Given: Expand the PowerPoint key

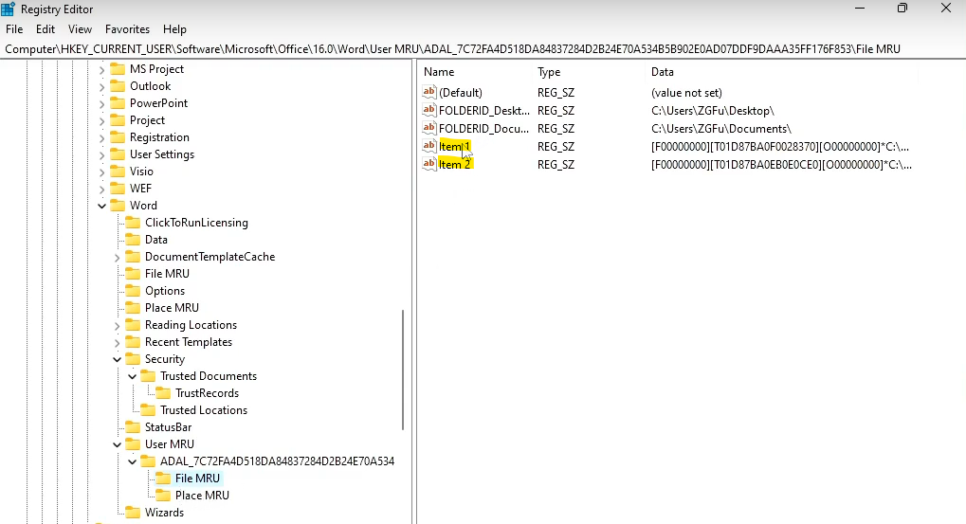Looking at the screenshot, I should point(102,104).
